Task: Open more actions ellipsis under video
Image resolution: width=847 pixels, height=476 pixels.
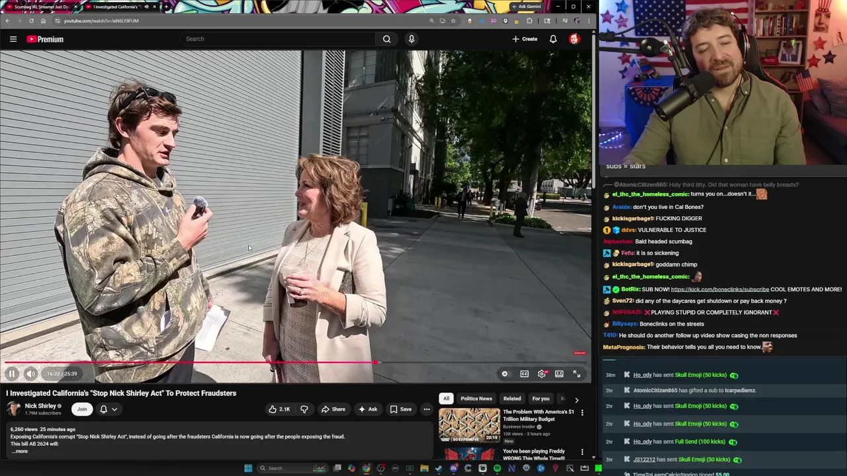Action: click(427, 409)
